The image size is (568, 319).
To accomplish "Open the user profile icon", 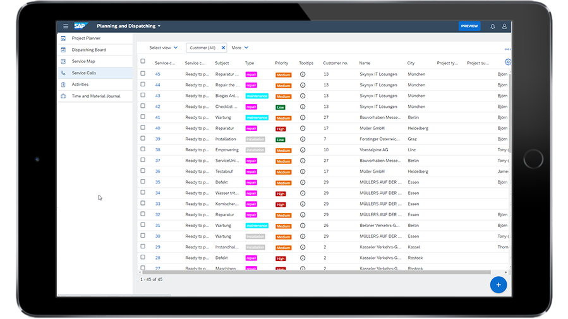I will tap(504, 26).
